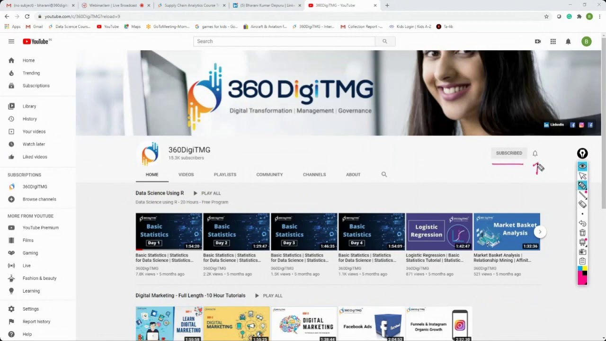Pick the yellow color swatch
606x341 pixels.
[x=585, y=269]
